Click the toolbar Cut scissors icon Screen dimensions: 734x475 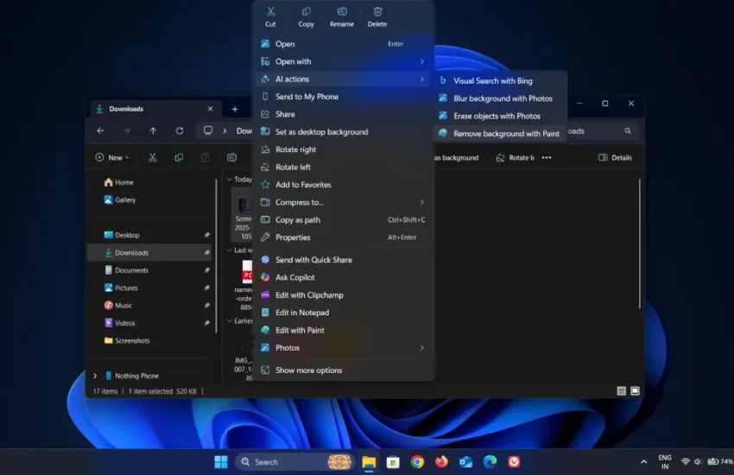(153, 158)
